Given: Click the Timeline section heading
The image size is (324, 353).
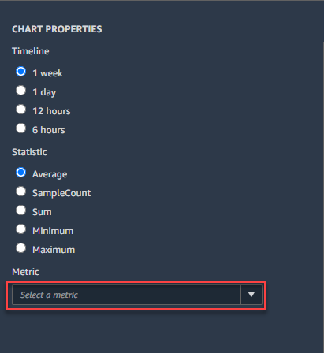Looking at the screenshot, I should pos(31,51).
